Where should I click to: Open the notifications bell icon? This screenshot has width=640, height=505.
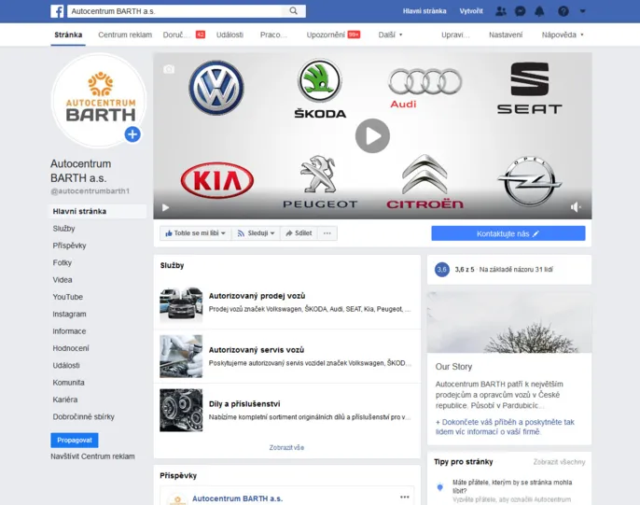(x=539, y=11)
